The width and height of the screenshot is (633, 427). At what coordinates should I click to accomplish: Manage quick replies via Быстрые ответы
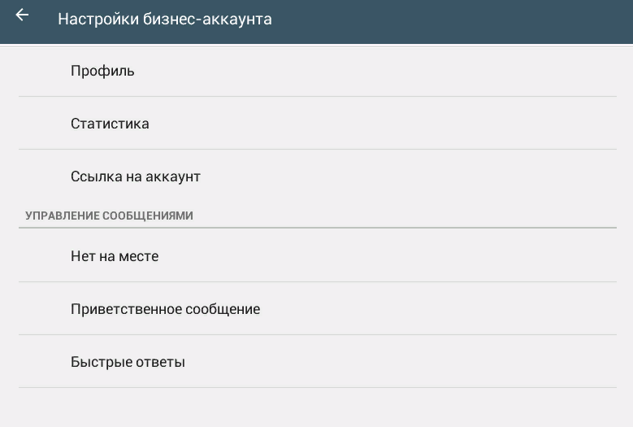click(x=128, y=362)
